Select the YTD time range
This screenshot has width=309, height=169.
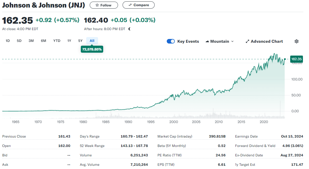click(x=57, y=41)
